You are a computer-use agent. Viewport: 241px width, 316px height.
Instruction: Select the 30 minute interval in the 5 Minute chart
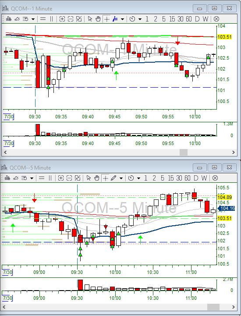[x=179, y=178]
